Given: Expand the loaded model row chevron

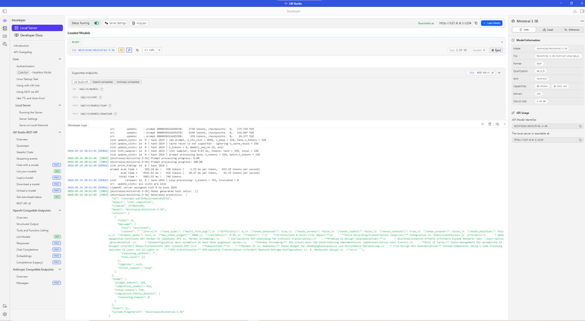Looking at the screenshot, I should coord(502,42).
